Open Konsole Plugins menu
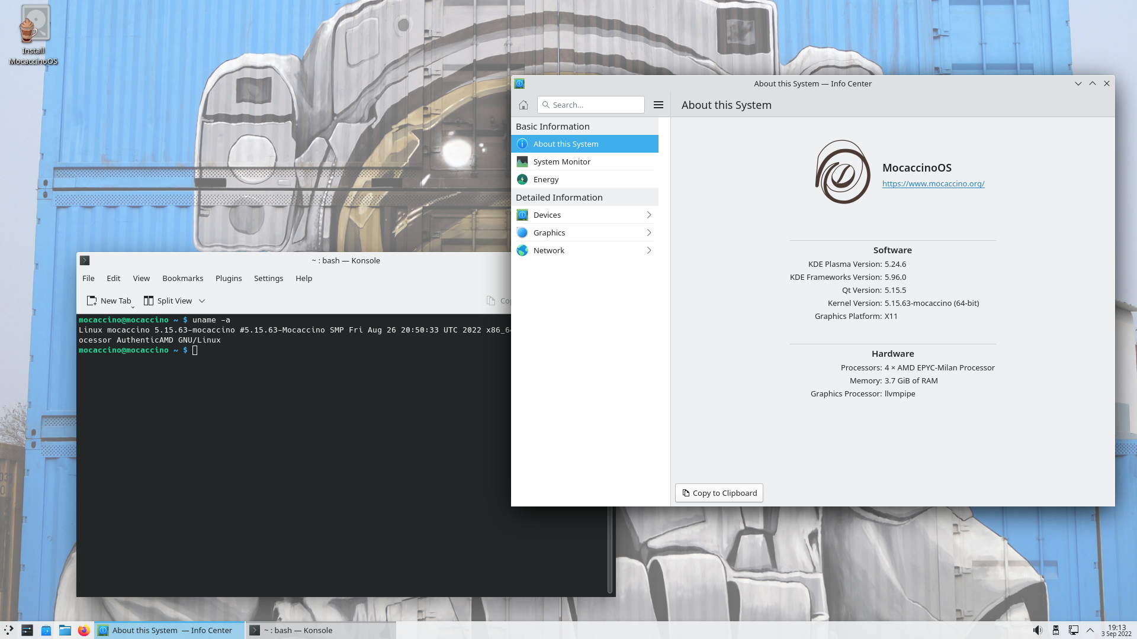 point(229,278)
